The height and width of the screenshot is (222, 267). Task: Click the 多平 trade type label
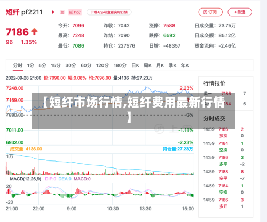tap(223, 164)
